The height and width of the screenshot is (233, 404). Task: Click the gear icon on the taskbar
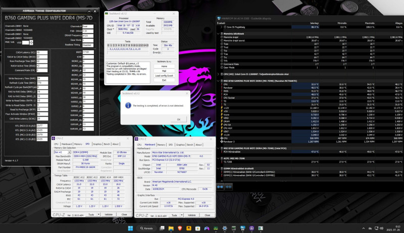click(x=225, y=228)
